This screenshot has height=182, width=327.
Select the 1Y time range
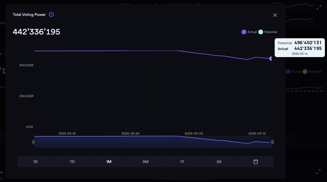click(182, 162)
